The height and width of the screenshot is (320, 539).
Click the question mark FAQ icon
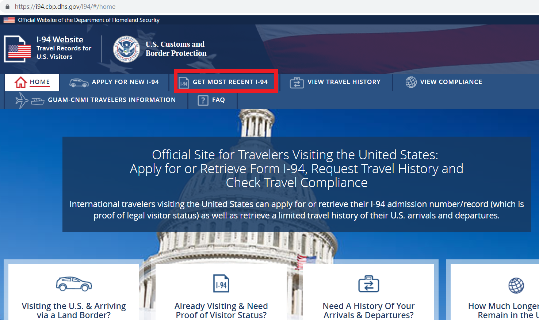[x=203, y=100]
